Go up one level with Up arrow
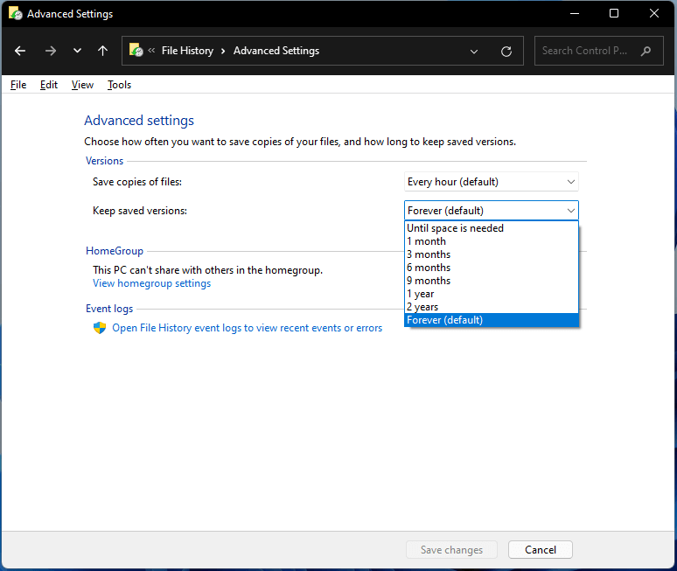 [x=102, y=51]
